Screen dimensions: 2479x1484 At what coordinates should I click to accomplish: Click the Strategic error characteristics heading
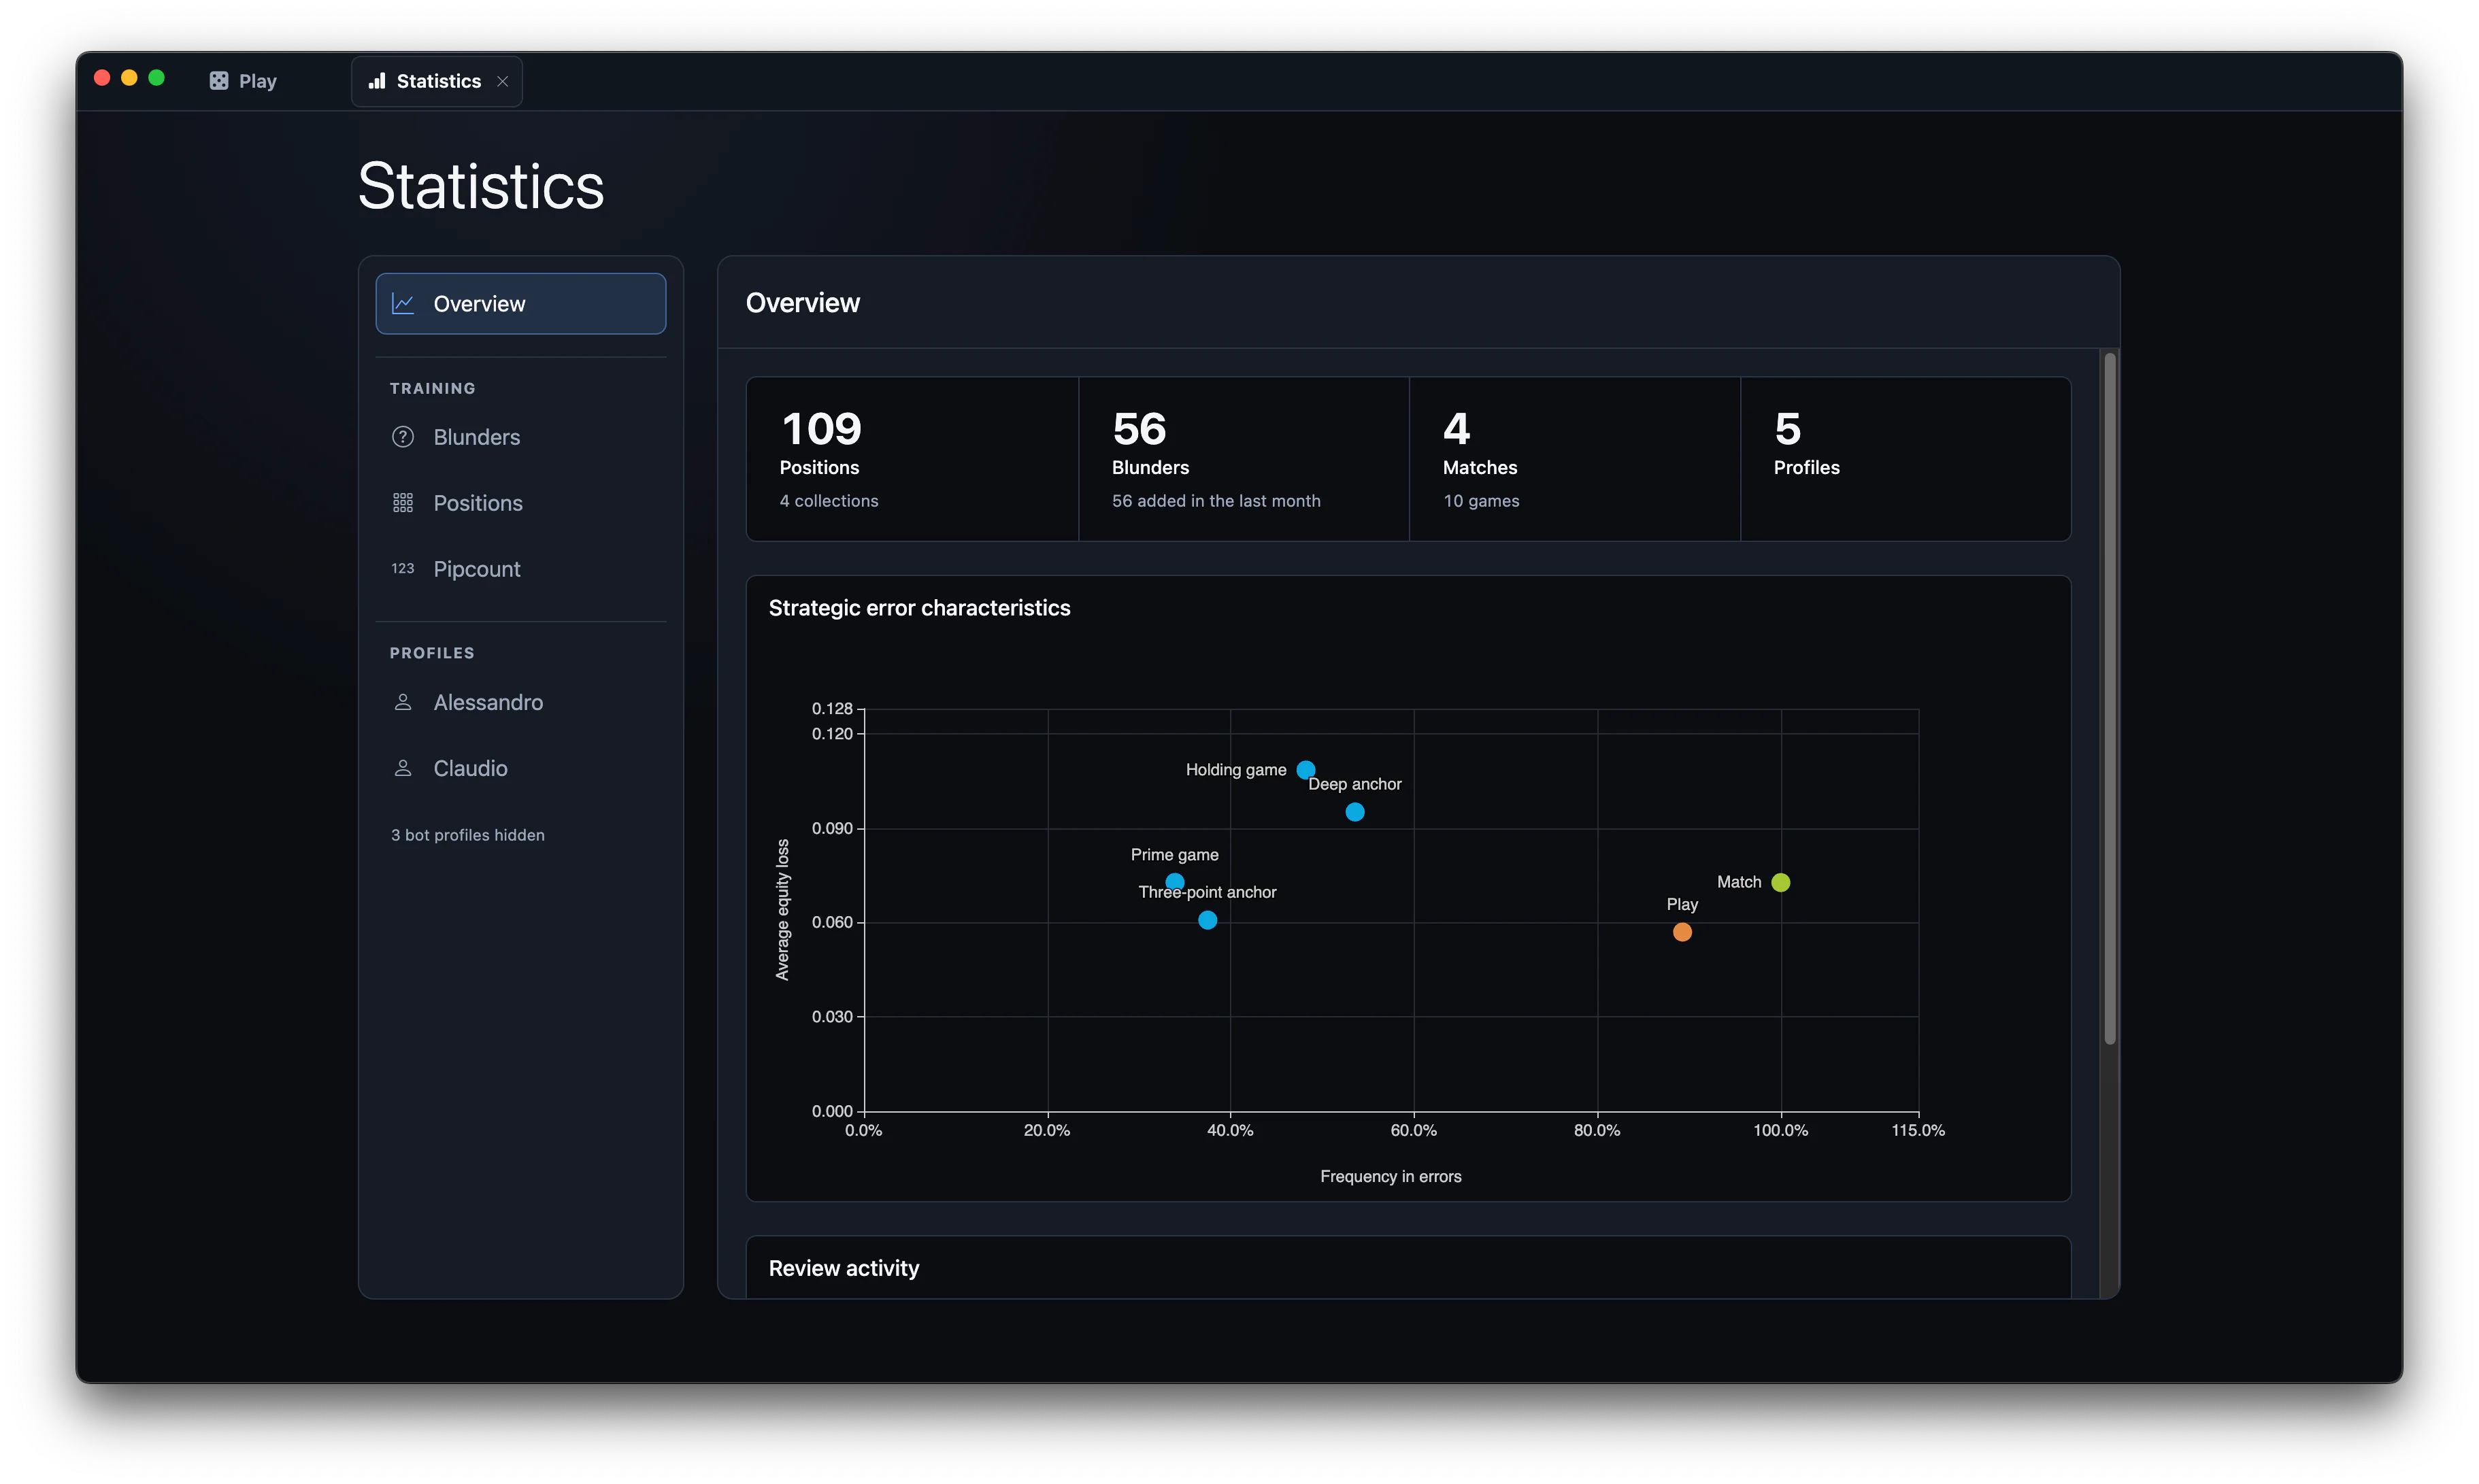pos(919,608)
